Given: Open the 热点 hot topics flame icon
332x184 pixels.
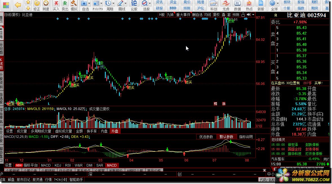Looking at the screenshot, I should pos(249,3).
